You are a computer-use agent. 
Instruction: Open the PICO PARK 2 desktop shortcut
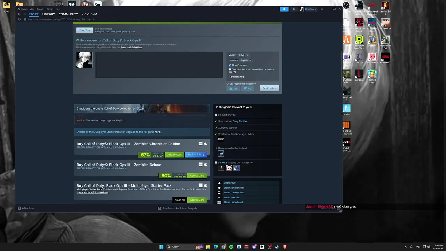click(372, 58)
